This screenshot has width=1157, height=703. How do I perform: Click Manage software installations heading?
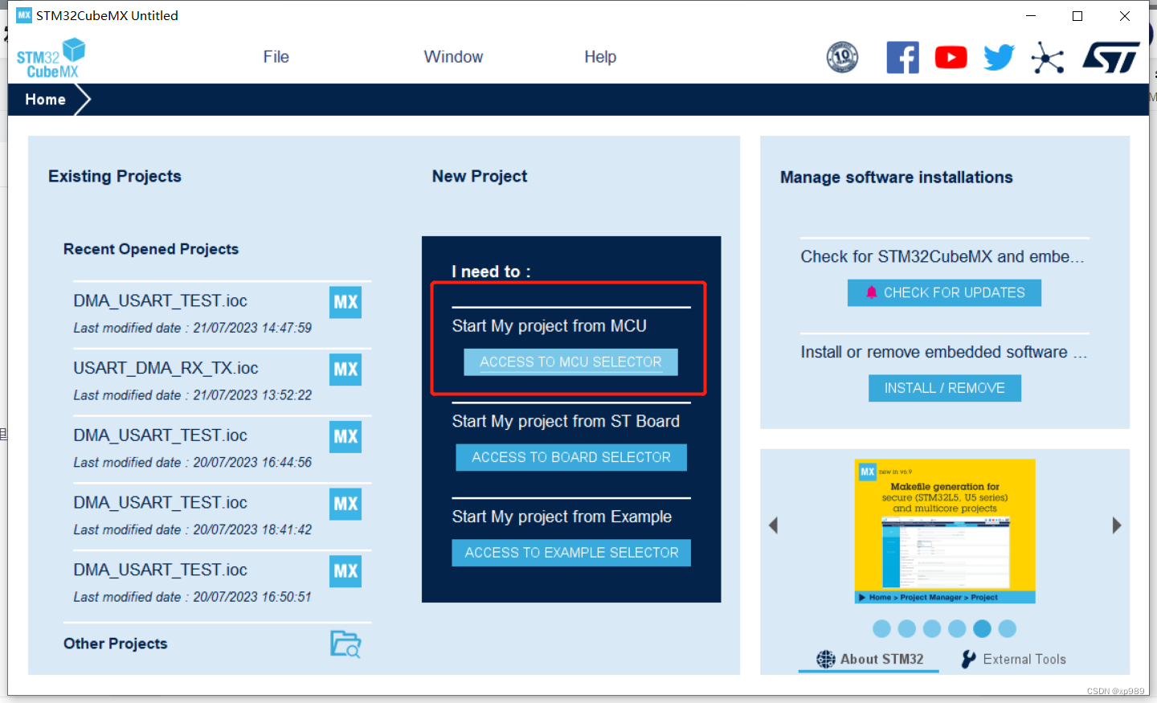897,178
